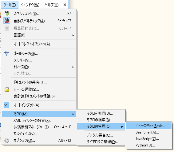Open the ウィンドウ(W) menu
The width and height of the screenshot is (174, 152).
point(30,5)
